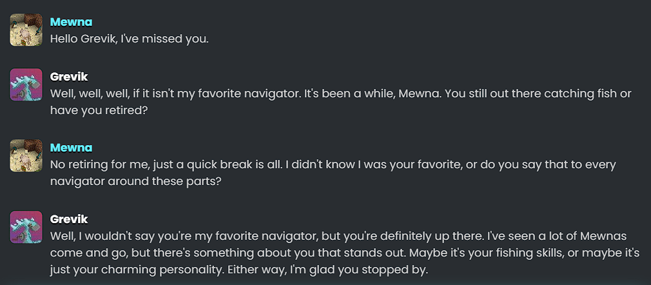Click the text line 'have you retired?'
The height and width of the screenshot is (285, 651).
click(x=99, y=110)
